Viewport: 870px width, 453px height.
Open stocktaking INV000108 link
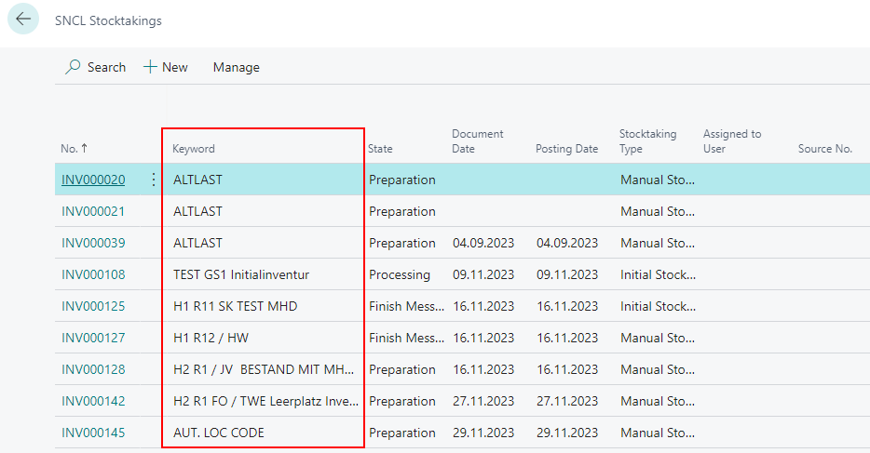[x=93, y=274]
